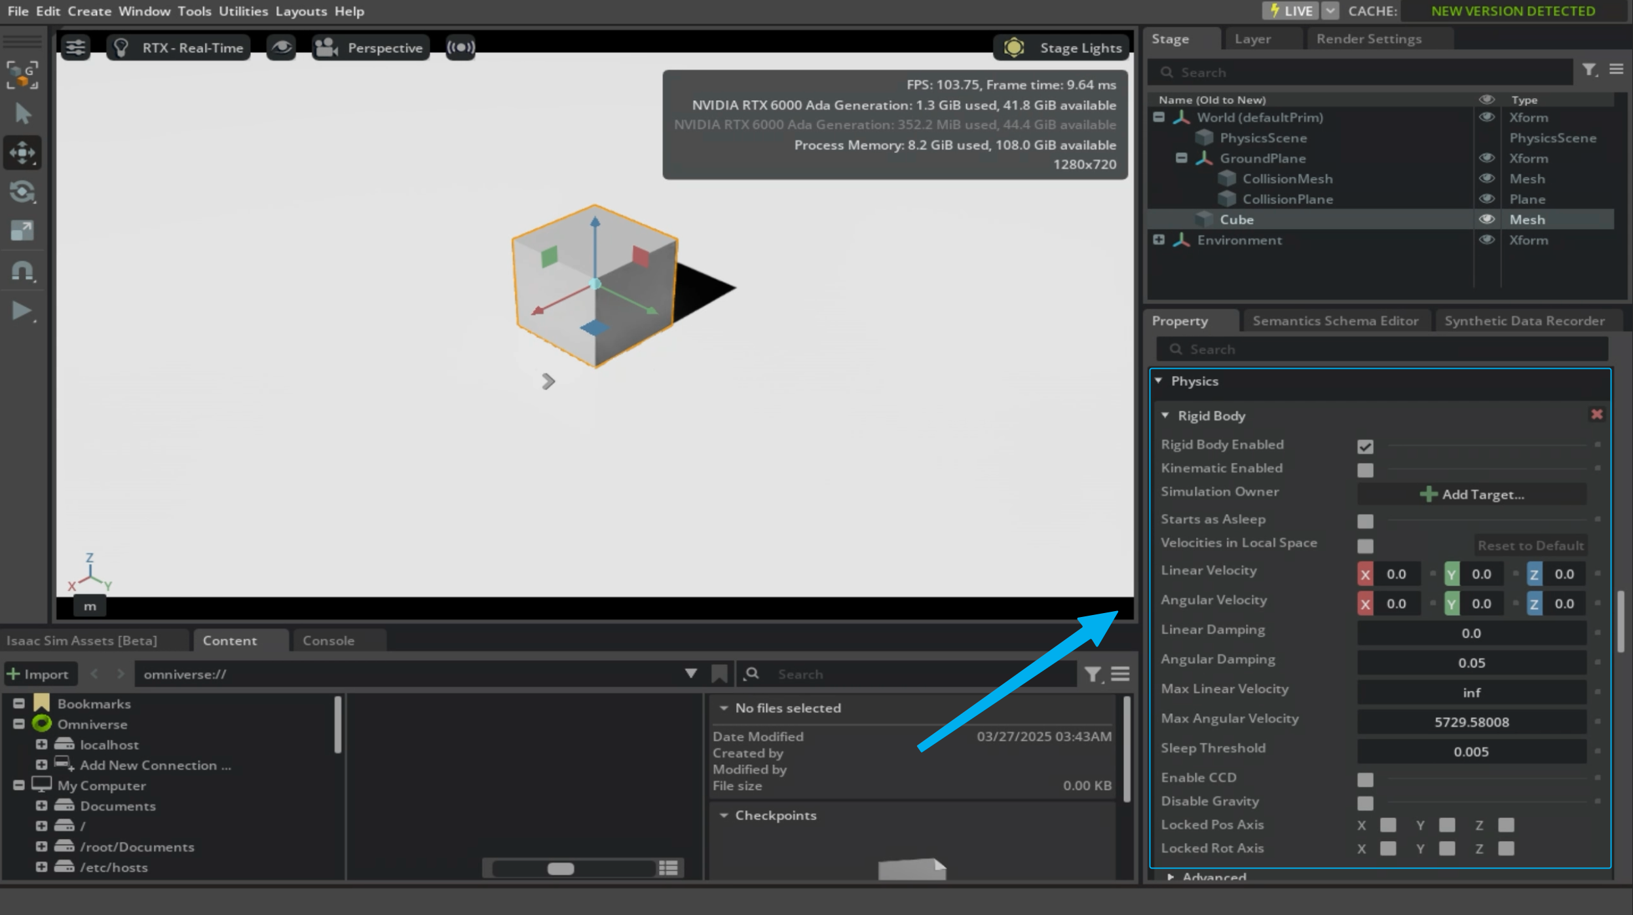Switch Content browser to list view icon

(668, 868)
